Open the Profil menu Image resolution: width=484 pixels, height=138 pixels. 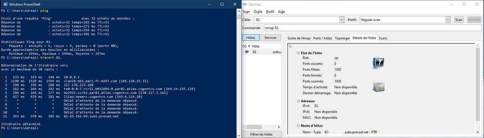click(270, 12)
